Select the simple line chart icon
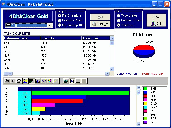This screenshot has height=128, width=171. pyautogui.click(x=56, y=81)
